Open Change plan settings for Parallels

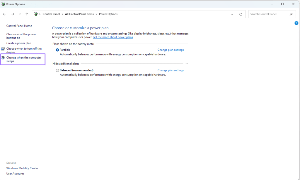171,50
